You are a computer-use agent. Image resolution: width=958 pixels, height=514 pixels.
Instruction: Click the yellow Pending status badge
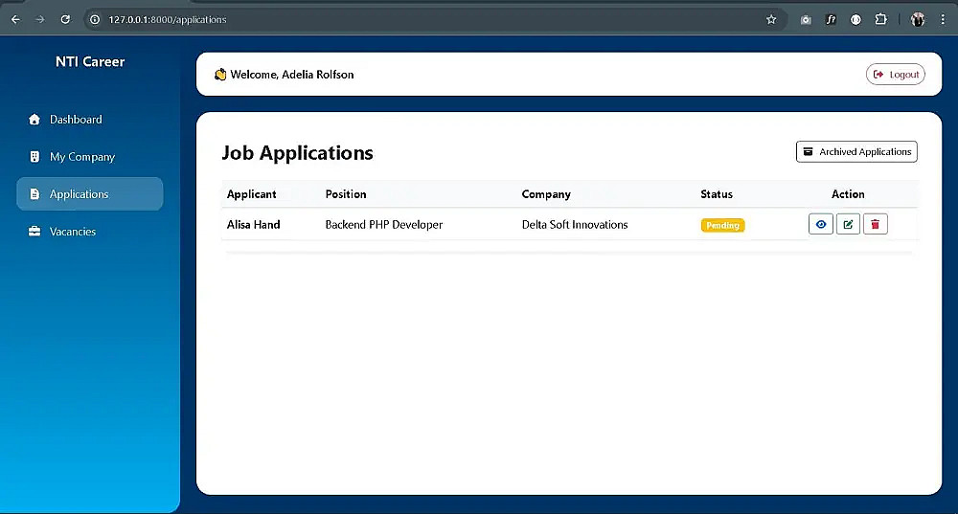pyautogui.click(x=722, y=225)
